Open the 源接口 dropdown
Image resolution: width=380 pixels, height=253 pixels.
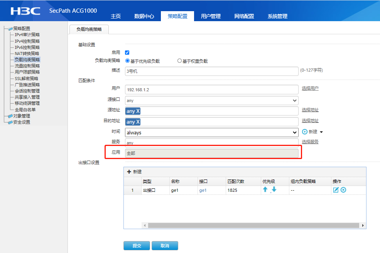[x=212, y=101]
